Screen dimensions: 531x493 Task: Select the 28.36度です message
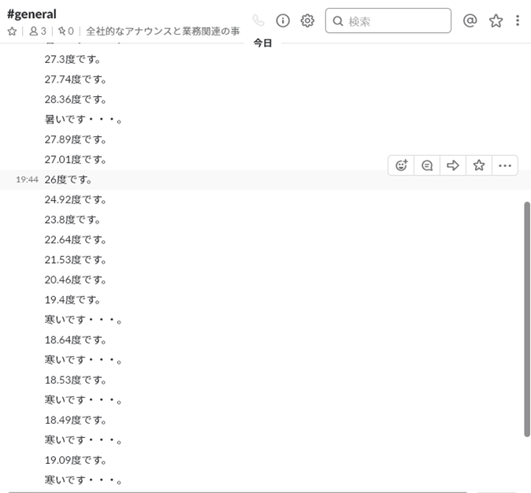coord(76,99)
